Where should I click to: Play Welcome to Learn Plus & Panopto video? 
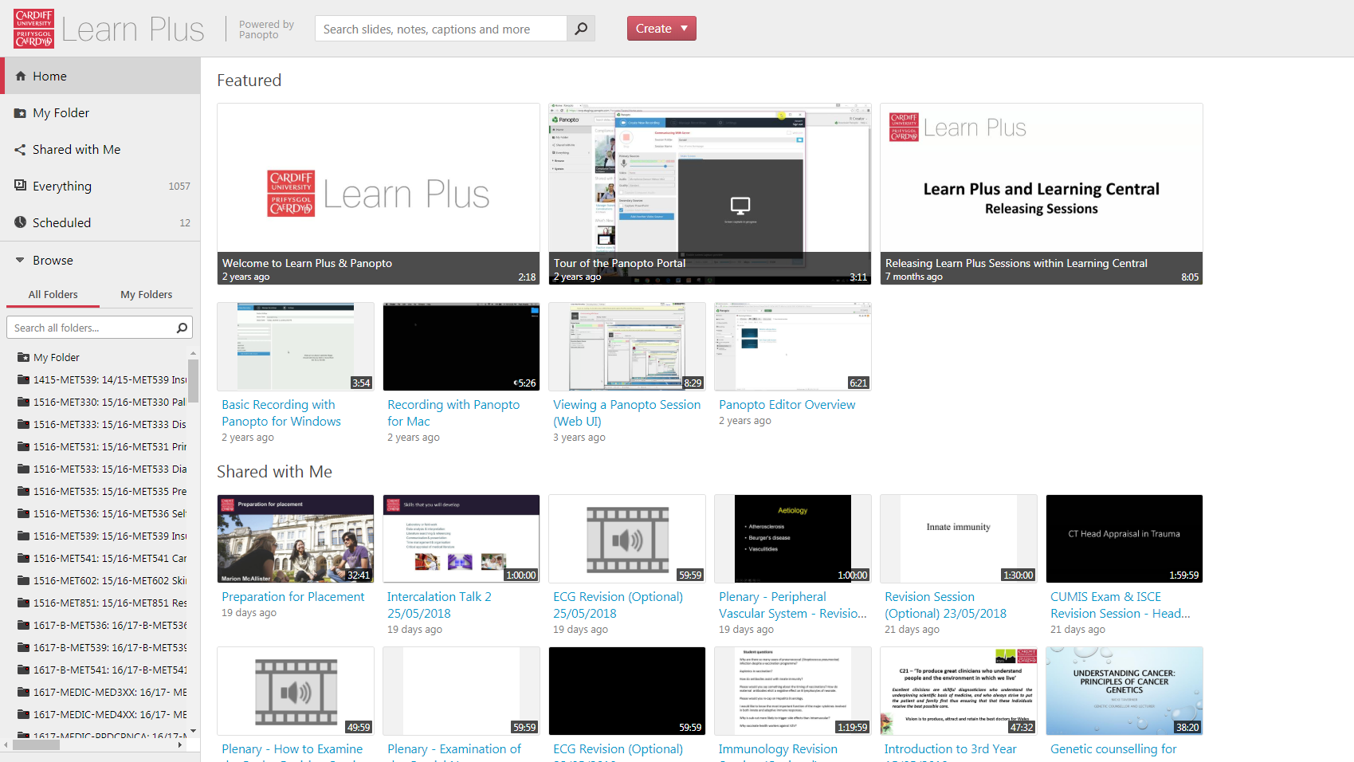pos(379,194)
